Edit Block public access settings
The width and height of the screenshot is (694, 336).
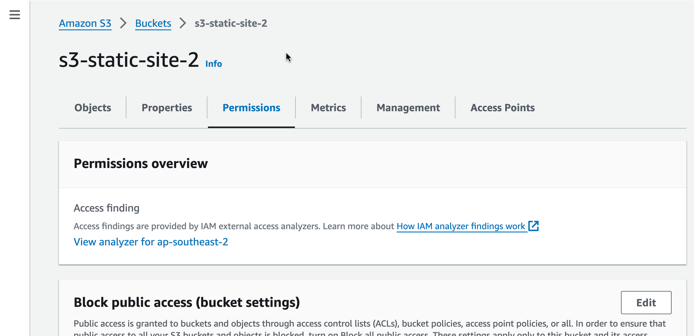[x=646, y=302]
